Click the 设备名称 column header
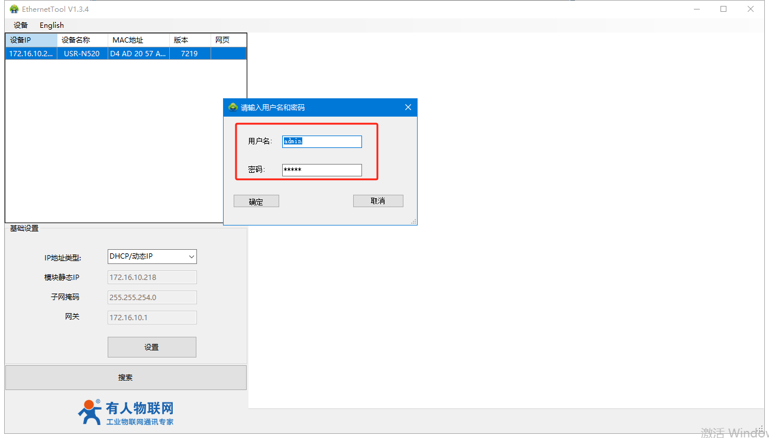The height and width of the screenshot is (438, 769). (x=83, y=40)
